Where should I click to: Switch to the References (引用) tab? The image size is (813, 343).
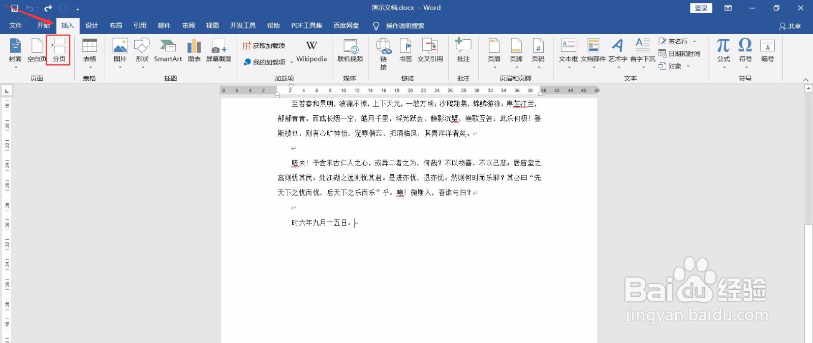coord(140,25)
